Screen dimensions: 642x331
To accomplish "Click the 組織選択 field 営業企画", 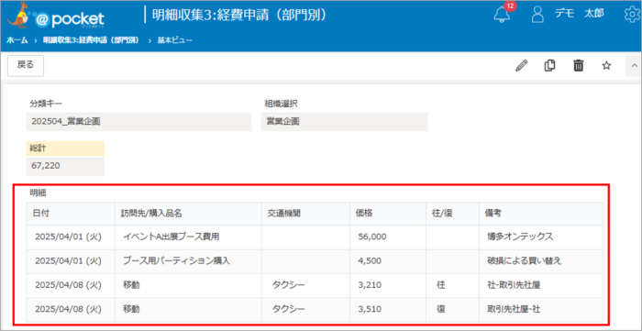I will 344,122.
